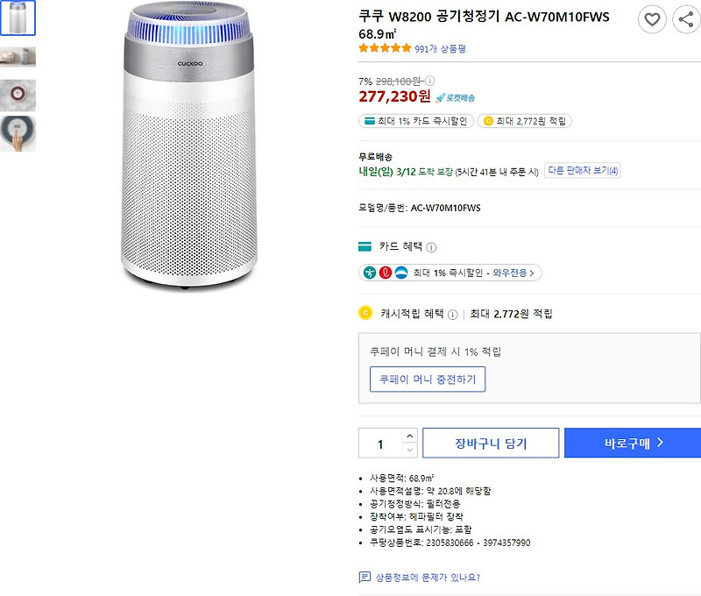Click the 로켓배송 rocket delivery icon
This screenshot has height=596, width=701.
441,98
